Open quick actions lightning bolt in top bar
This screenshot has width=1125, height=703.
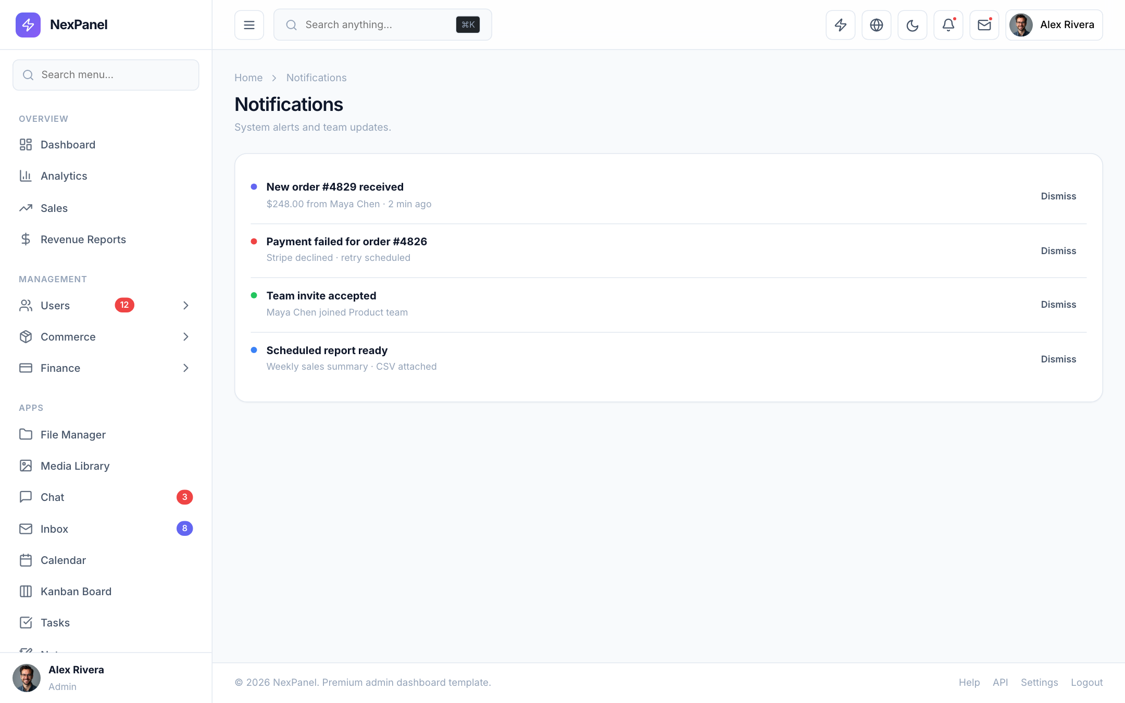(x=841, y=24)
